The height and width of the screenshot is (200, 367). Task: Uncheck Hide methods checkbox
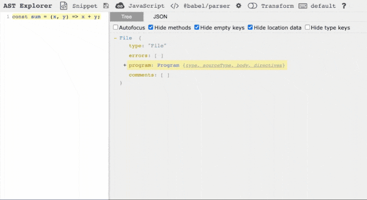[151, 28]
